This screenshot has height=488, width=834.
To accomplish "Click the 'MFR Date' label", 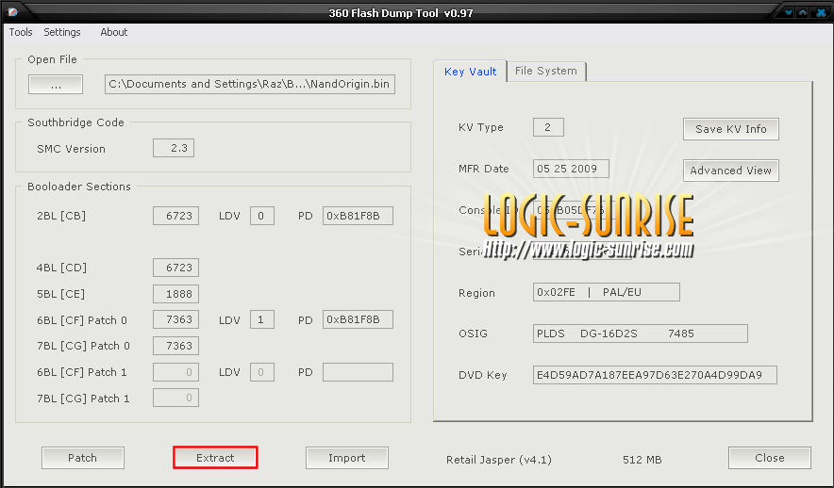I will coord(483,169).
